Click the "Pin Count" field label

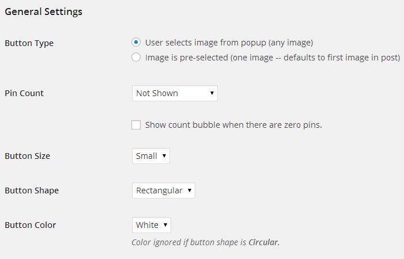tap(24, 93)
